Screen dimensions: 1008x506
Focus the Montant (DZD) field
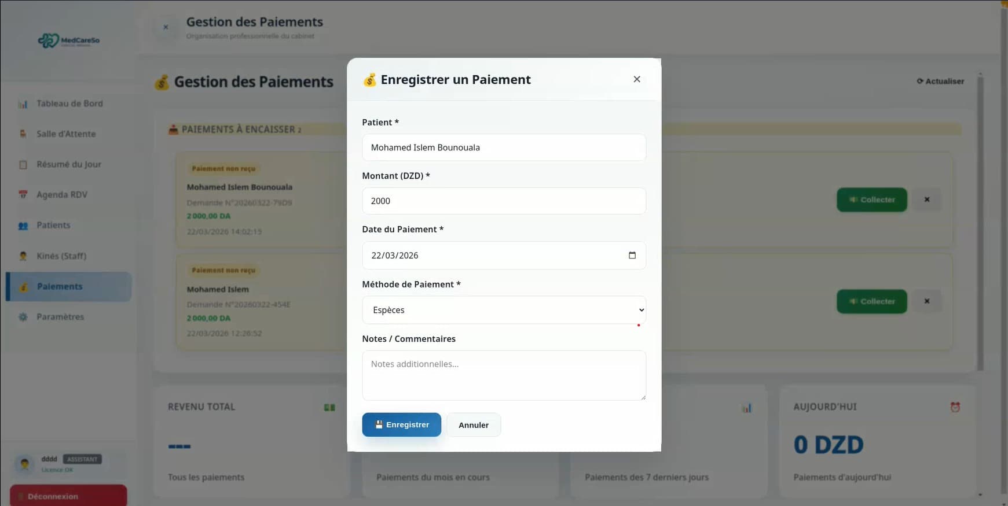coord(504,201)
